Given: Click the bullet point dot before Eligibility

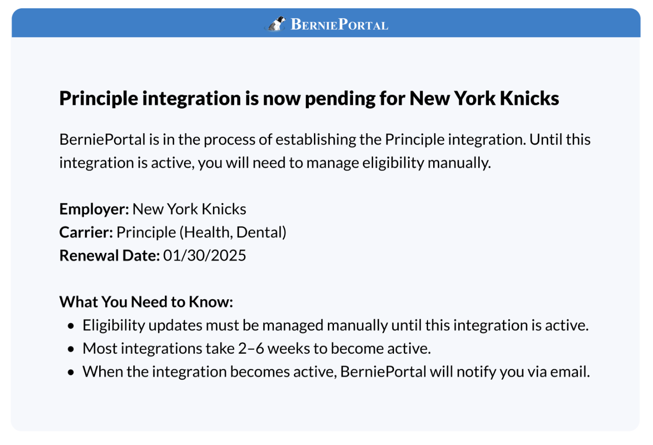Looking at the screenshot, I should click(x=71, y=326).
